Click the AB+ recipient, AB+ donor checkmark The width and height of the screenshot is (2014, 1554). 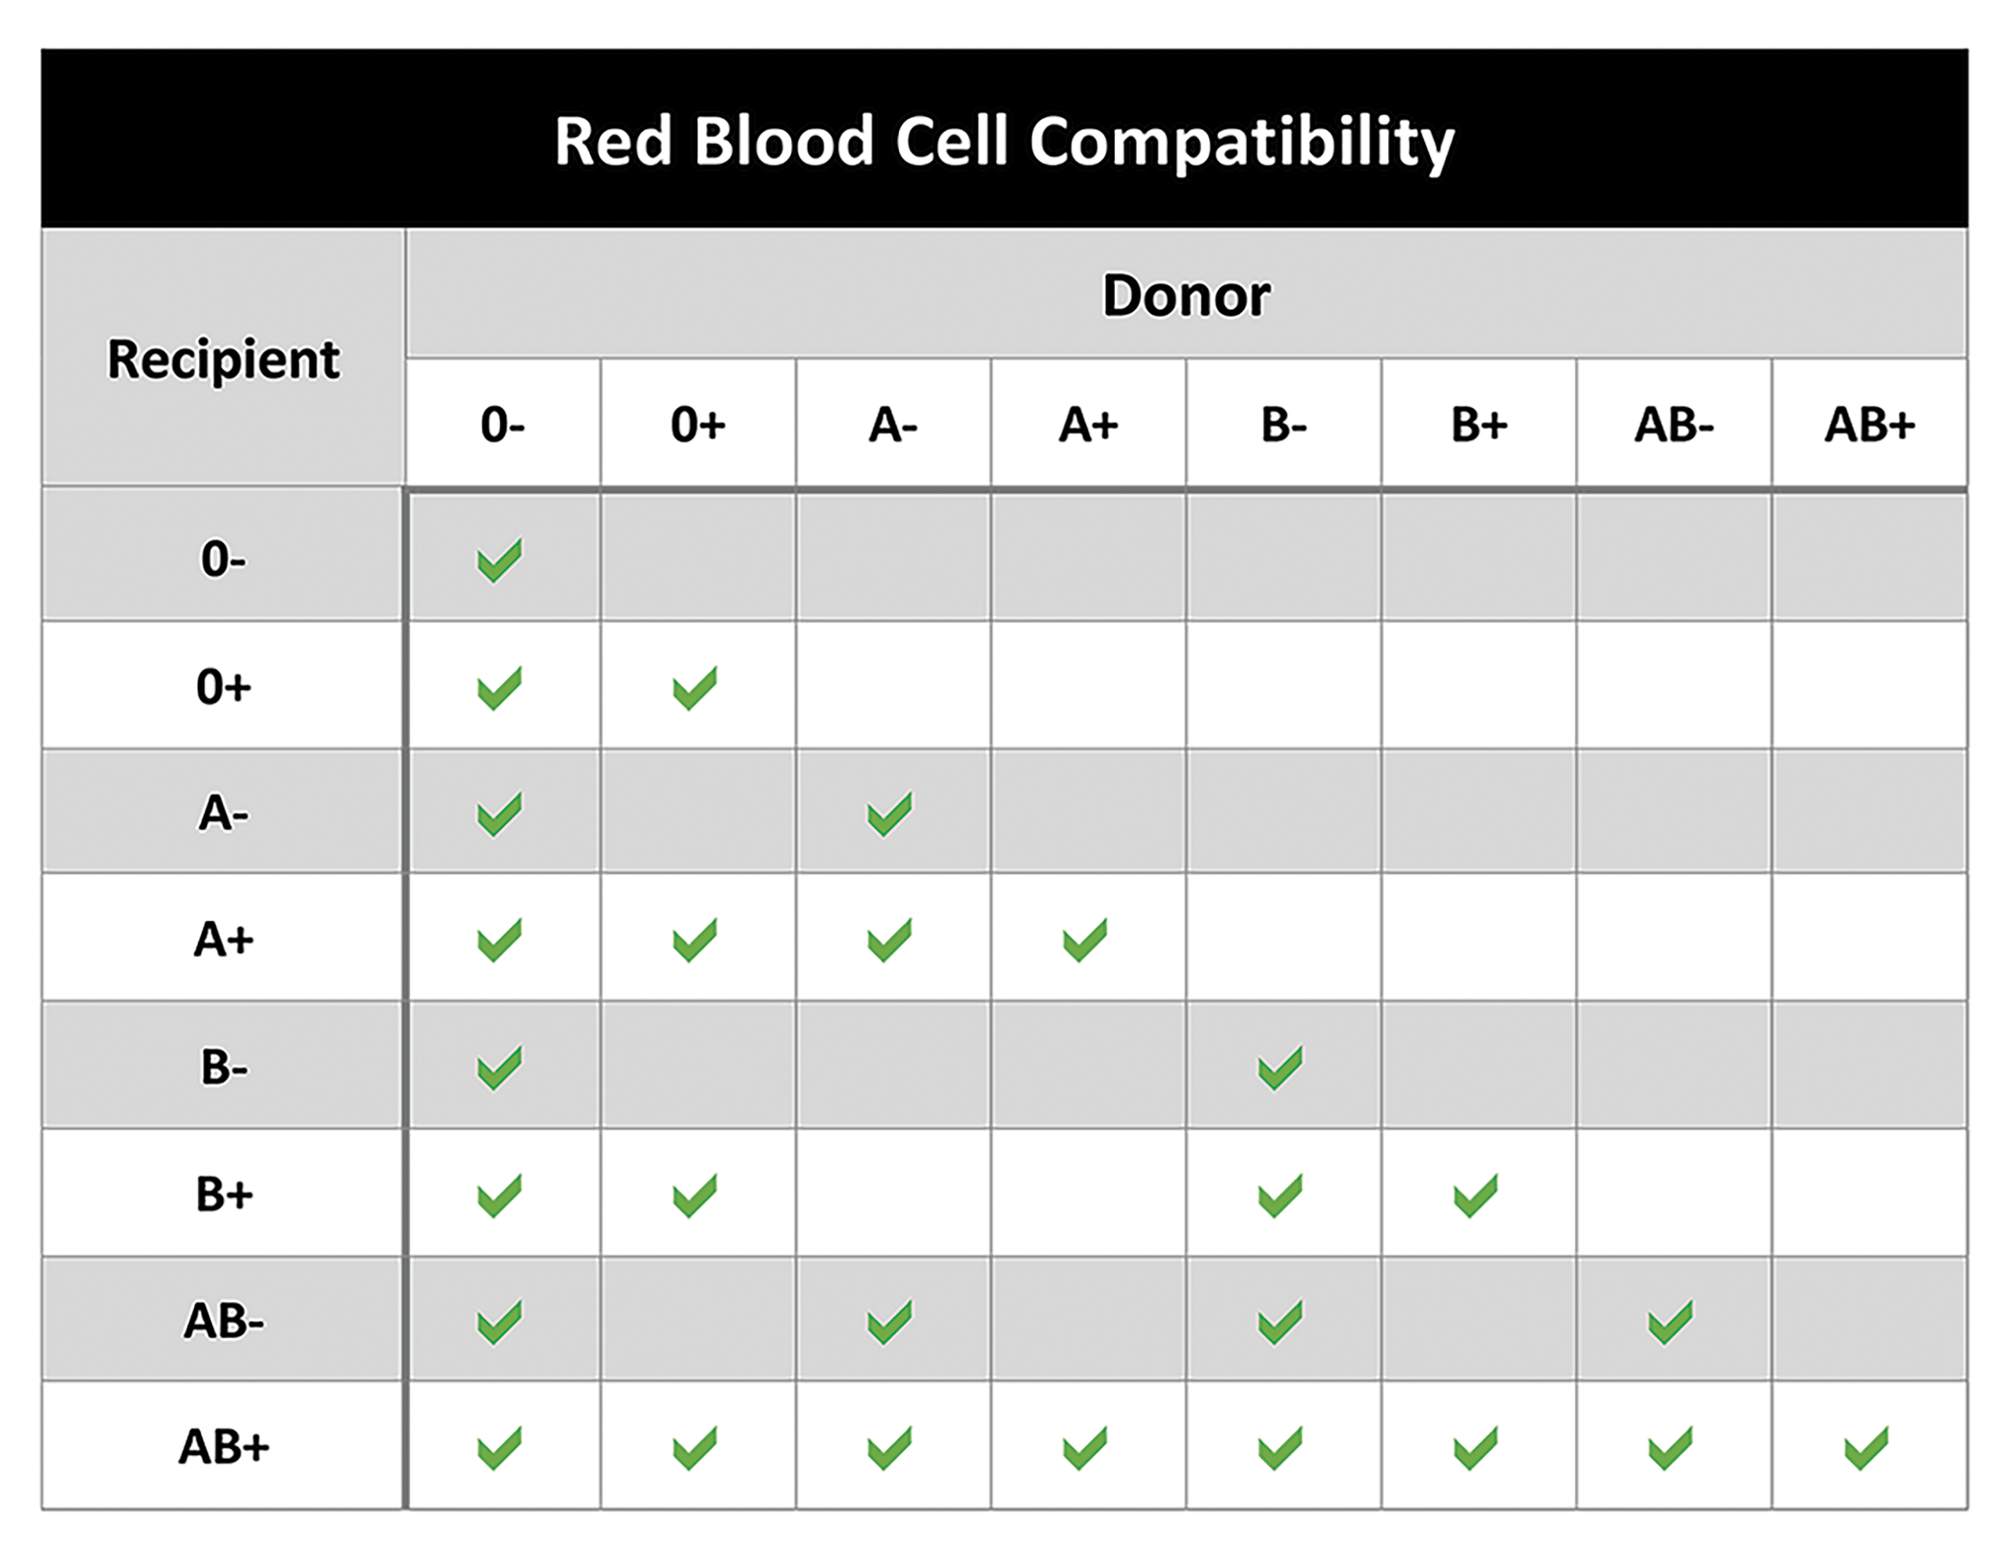pos(1867,1448)
